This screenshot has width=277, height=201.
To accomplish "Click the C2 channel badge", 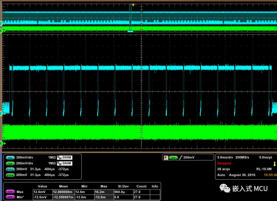I will click(x=10, y=157).
